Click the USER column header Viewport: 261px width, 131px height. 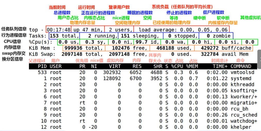click(x=56, y=66)
